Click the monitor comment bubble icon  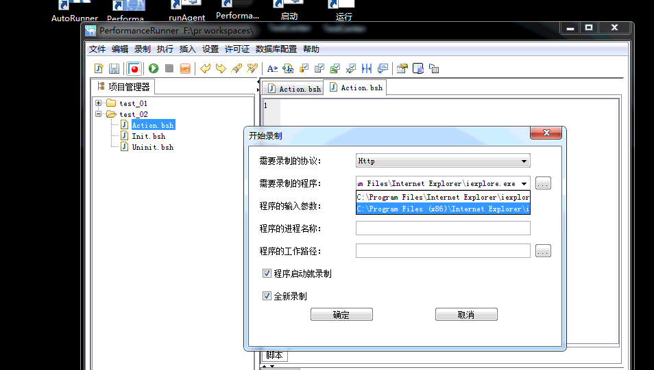383,68
